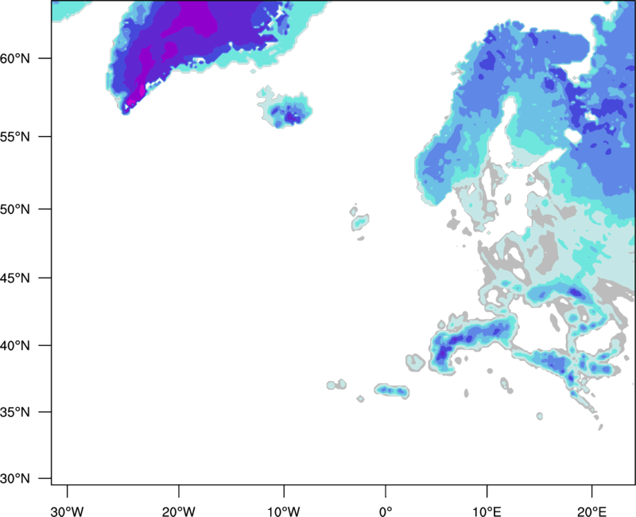The height and width of the screenshot is (517, 636).
Task: Click the 10°W longitude label
Action: coord(284,511)
